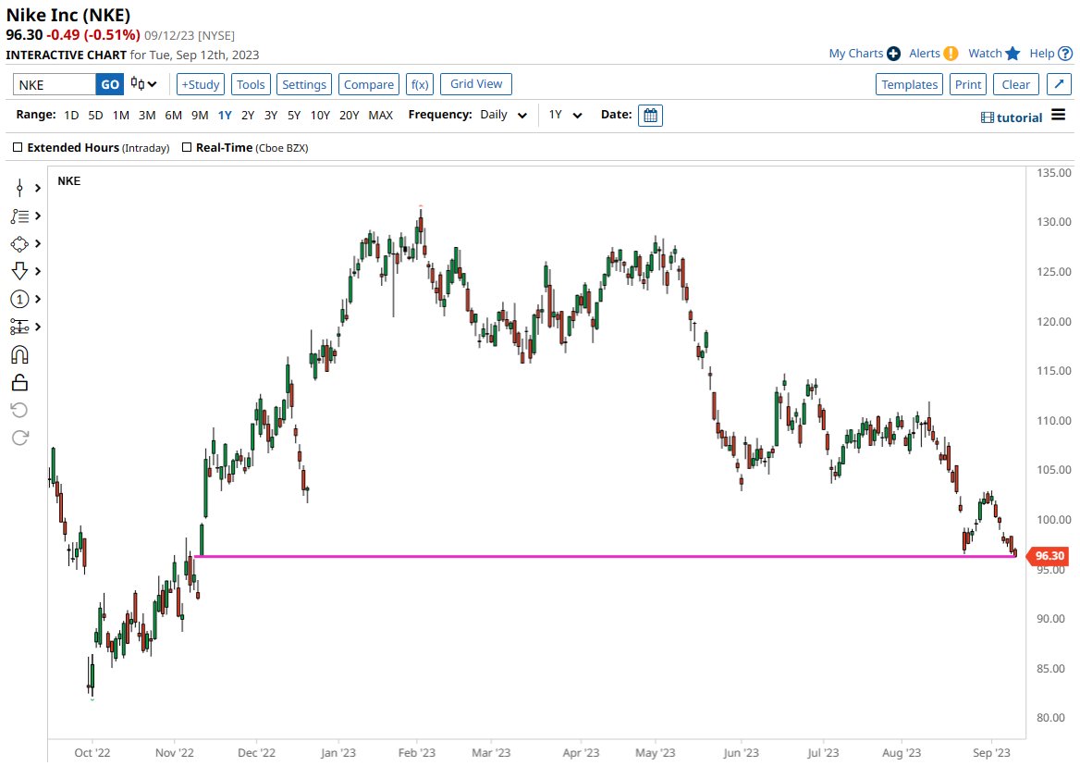Screen dimensions: 1080x778
Task: Click the NKE label on chart
Action: pos(68,181)
